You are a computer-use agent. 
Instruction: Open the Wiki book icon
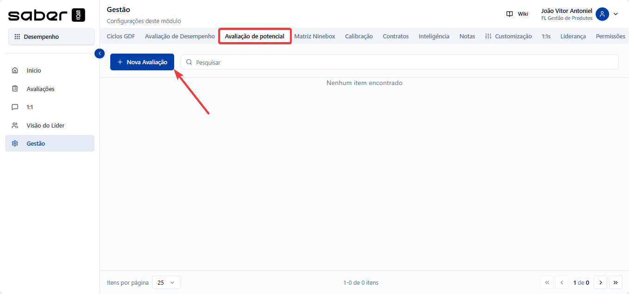tap(509, 14)
